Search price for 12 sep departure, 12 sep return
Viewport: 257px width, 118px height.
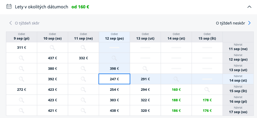pos(114,58)
